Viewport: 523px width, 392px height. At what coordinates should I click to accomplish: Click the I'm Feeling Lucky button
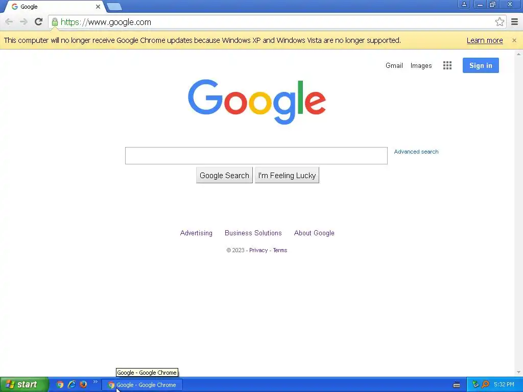point(287,176)
